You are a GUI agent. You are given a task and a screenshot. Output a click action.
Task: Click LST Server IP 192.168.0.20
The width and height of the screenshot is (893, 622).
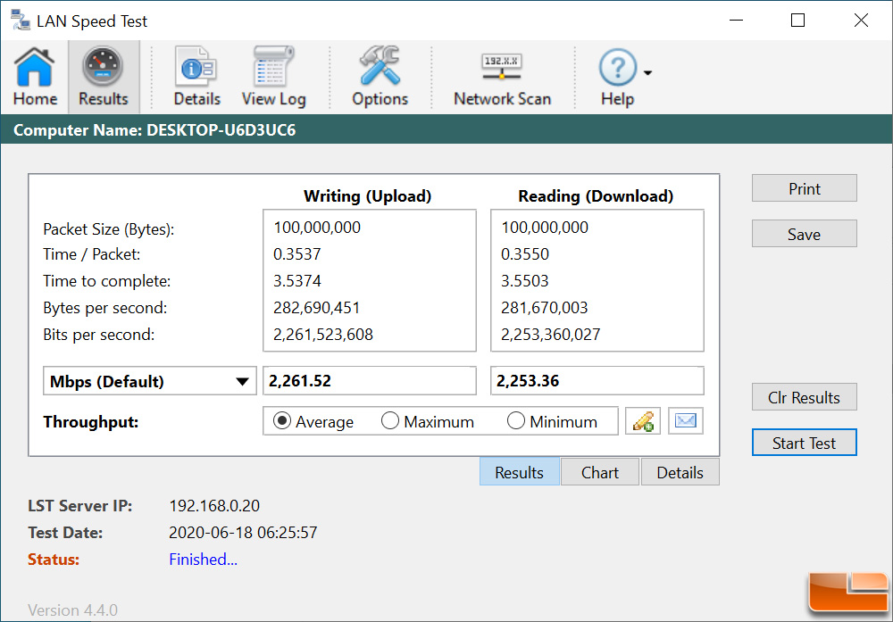pyautogui.click(x=214, y=505)
